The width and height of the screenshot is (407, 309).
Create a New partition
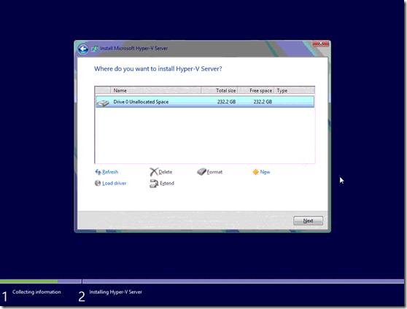(265, 172)
